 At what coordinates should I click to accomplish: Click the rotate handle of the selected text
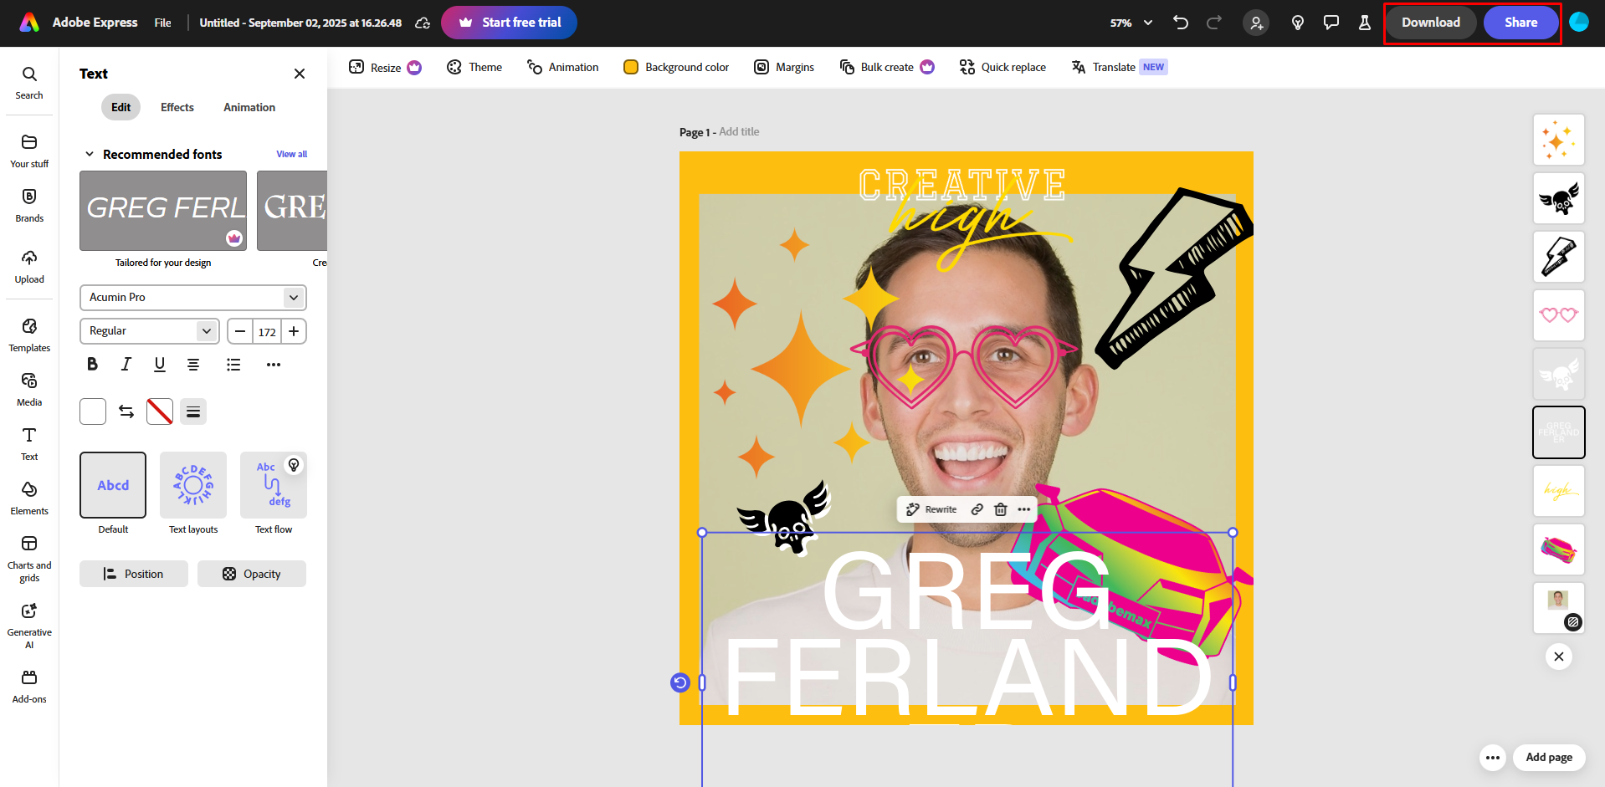680,683
